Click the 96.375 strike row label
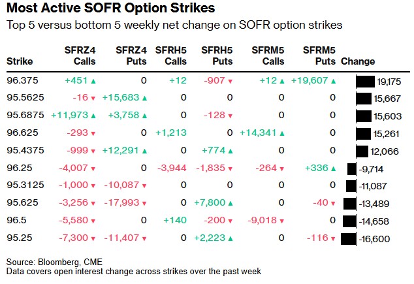The image size is (414, 284). [x=21, y=81]
